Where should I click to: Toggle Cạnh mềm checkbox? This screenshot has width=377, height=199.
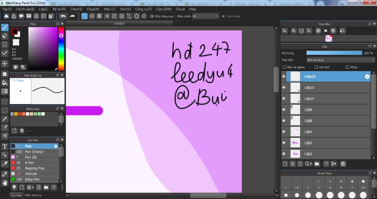(x=223, y=16)
